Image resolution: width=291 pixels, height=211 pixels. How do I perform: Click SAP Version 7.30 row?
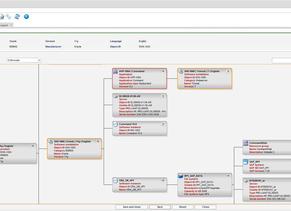(259, 171)
